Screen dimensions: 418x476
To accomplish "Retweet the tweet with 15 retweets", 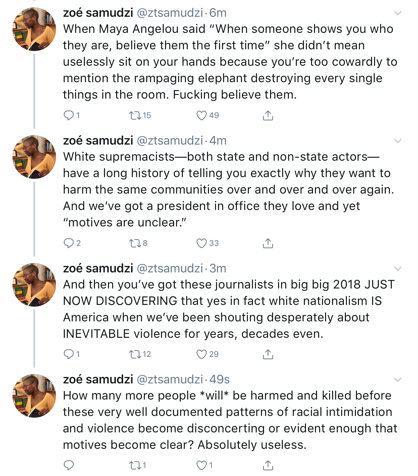I will pyautogui.click(x=135, y=115).
